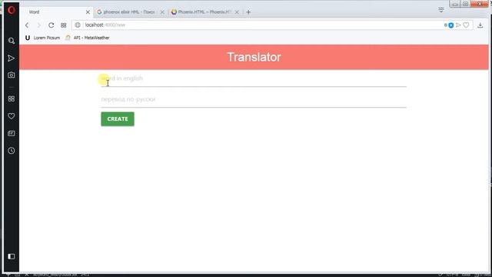
Task: Open the My Flow send icon in the sidebar
Action: point(12,58)
